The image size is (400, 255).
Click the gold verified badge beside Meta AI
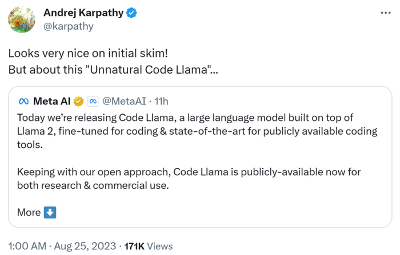(79, 102)
